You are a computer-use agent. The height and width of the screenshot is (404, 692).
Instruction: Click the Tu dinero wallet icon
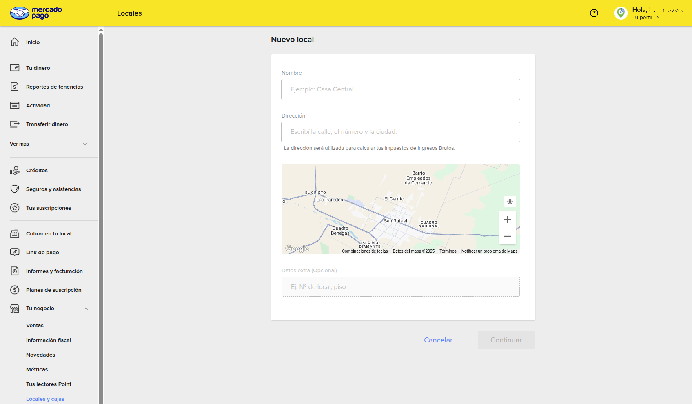(15, 68)
